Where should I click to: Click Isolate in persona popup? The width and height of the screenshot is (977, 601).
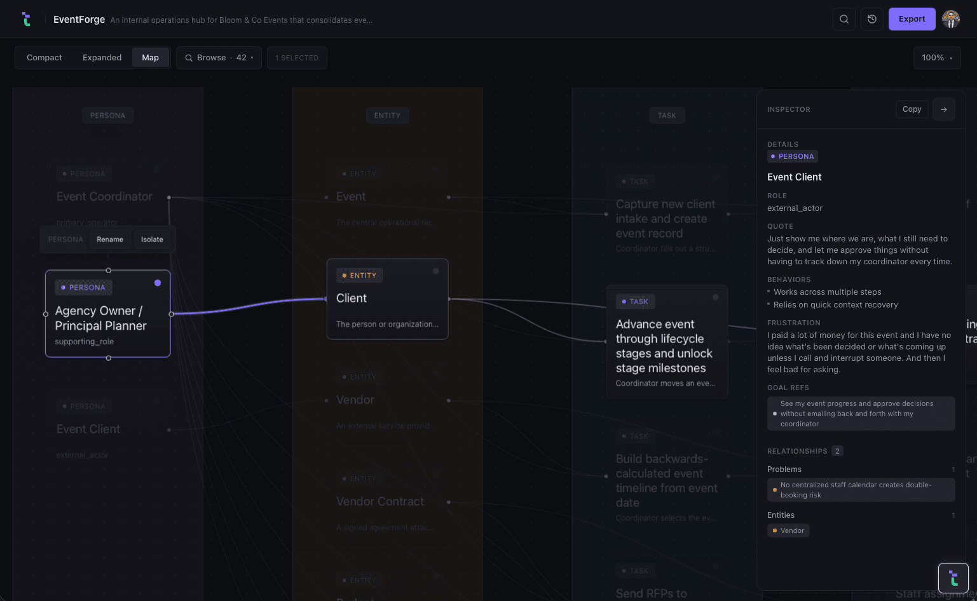click(152, 240)
